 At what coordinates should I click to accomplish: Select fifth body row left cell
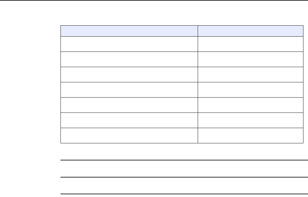tap(129, 105)
